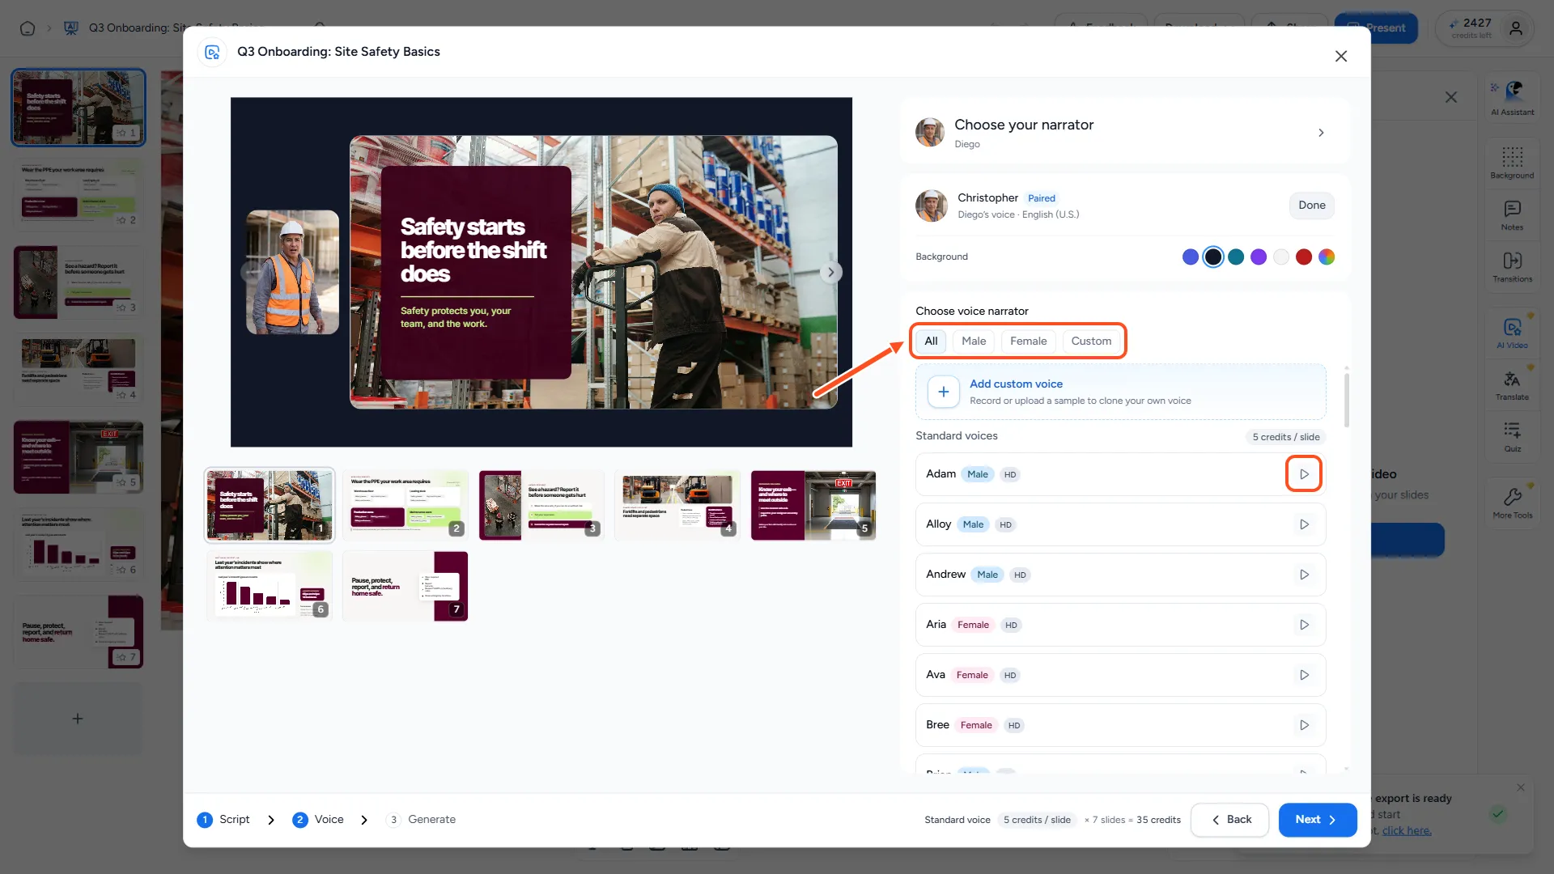The width and height of the screenshot is (1554, 874).
Task: Show all voices with All filter
Action: click(x=931, y=342)
